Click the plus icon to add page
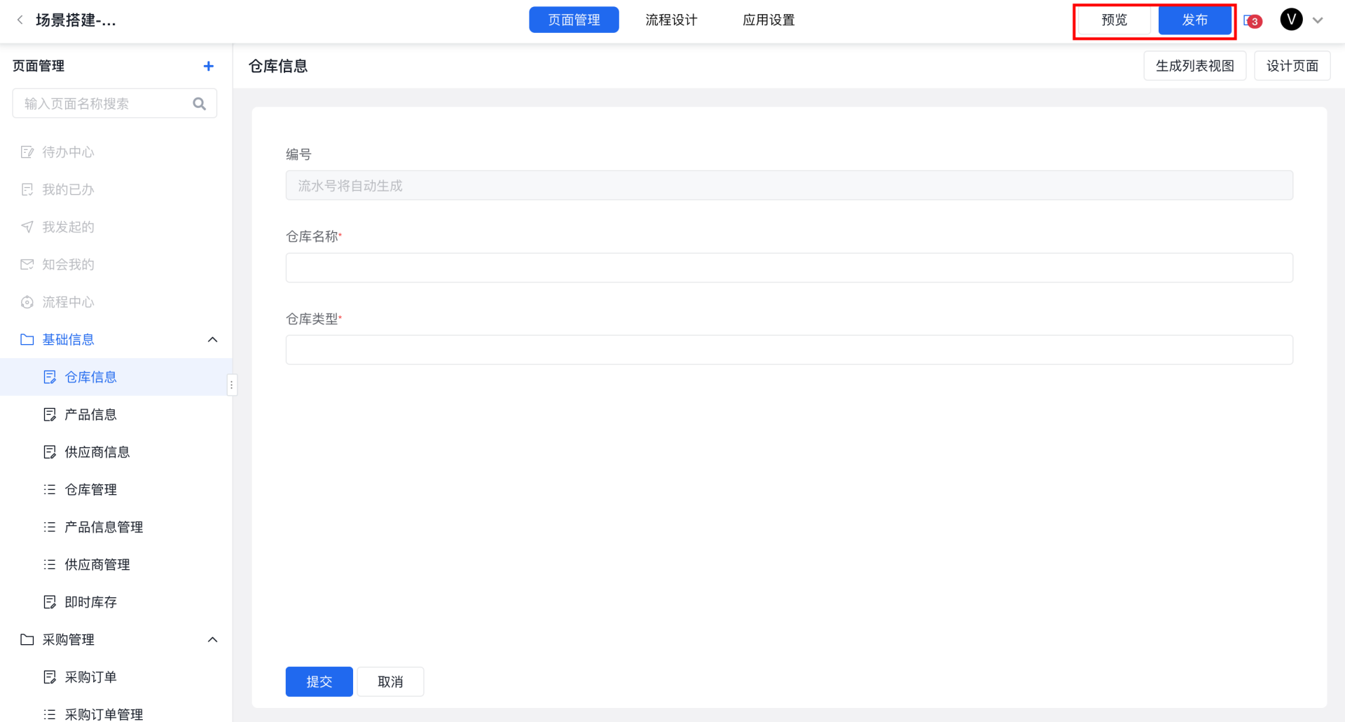Image resolution: width=1345 pixels, height=722 pixels. 208,66
